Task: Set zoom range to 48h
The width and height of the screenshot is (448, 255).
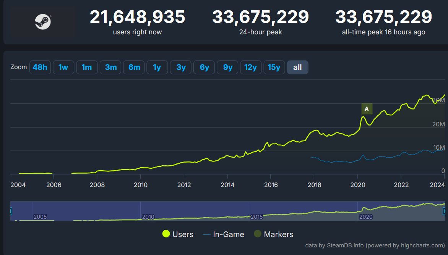Action: (x=40, y=68)
